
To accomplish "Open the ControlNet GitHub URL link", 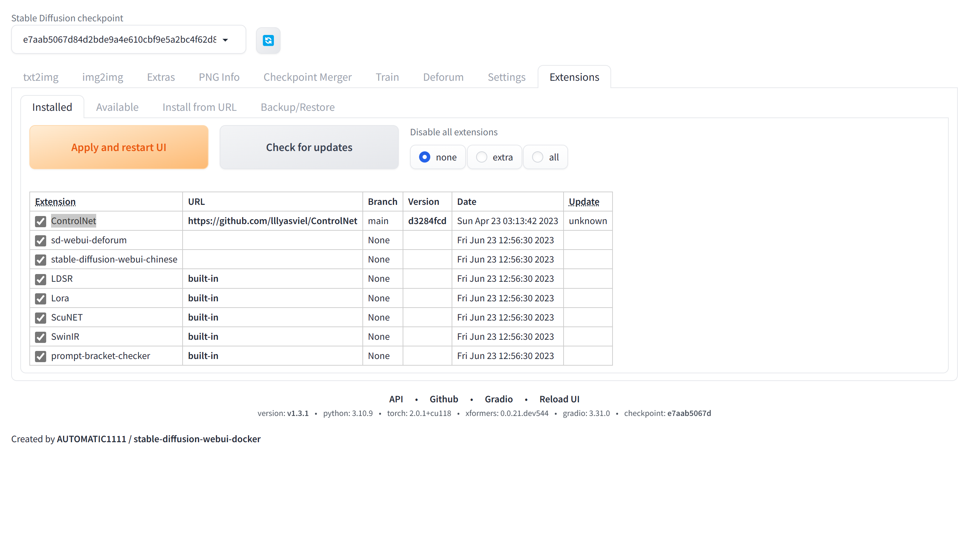I will click(x=273, y=221).
